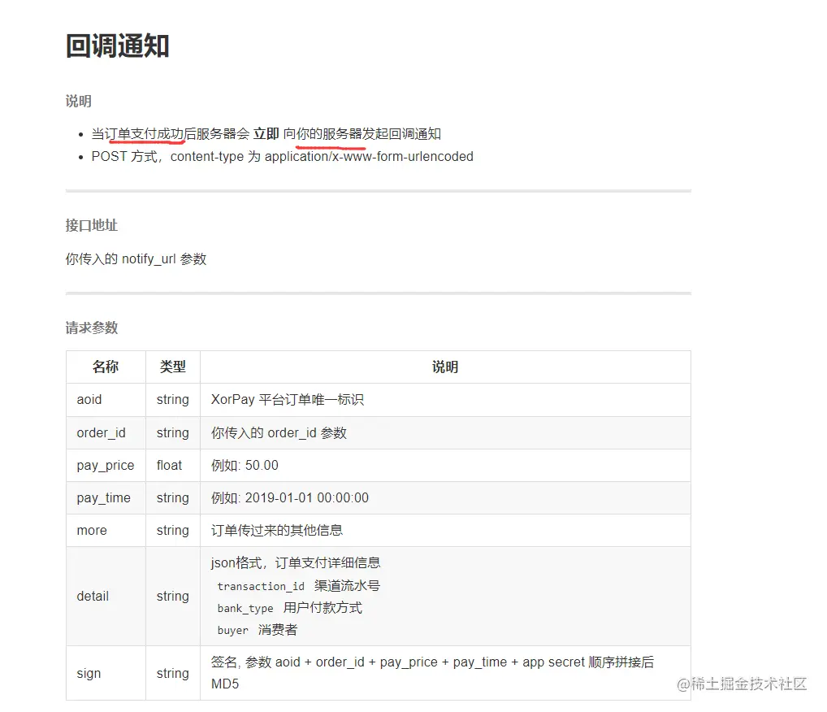Click the text 你传入的 notify_url 参数
The image size is (827, 712).
tap(136, 259)
